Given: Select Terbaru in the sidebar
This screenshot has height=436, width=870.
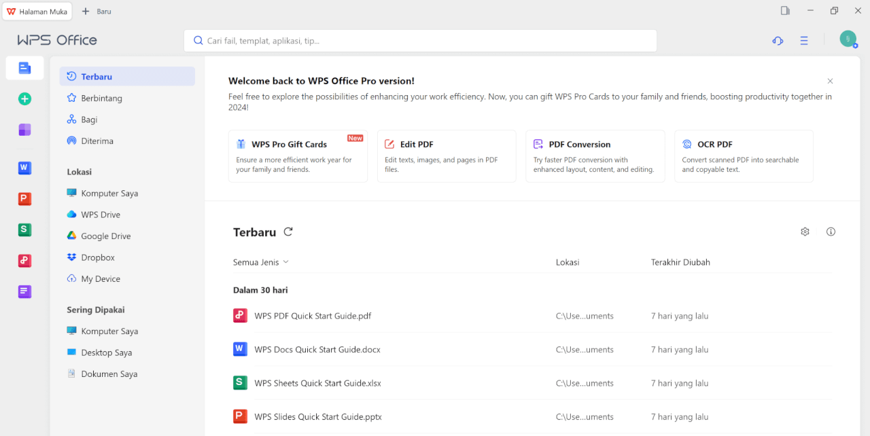Looking at the screenshot, I should click(127, 76).
